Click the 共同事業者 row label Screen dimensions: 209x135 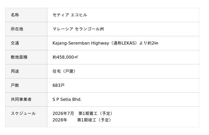(21, 99)
